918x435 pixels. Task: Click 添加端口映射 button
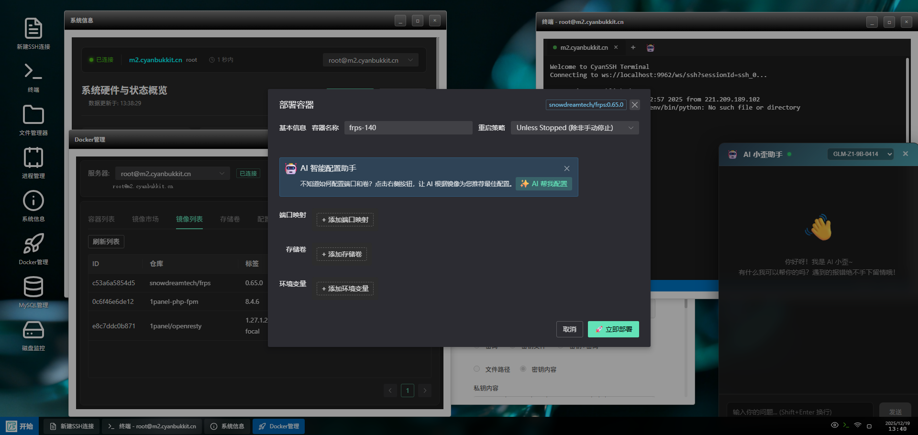pyautogui.click(x=345, y=220)
